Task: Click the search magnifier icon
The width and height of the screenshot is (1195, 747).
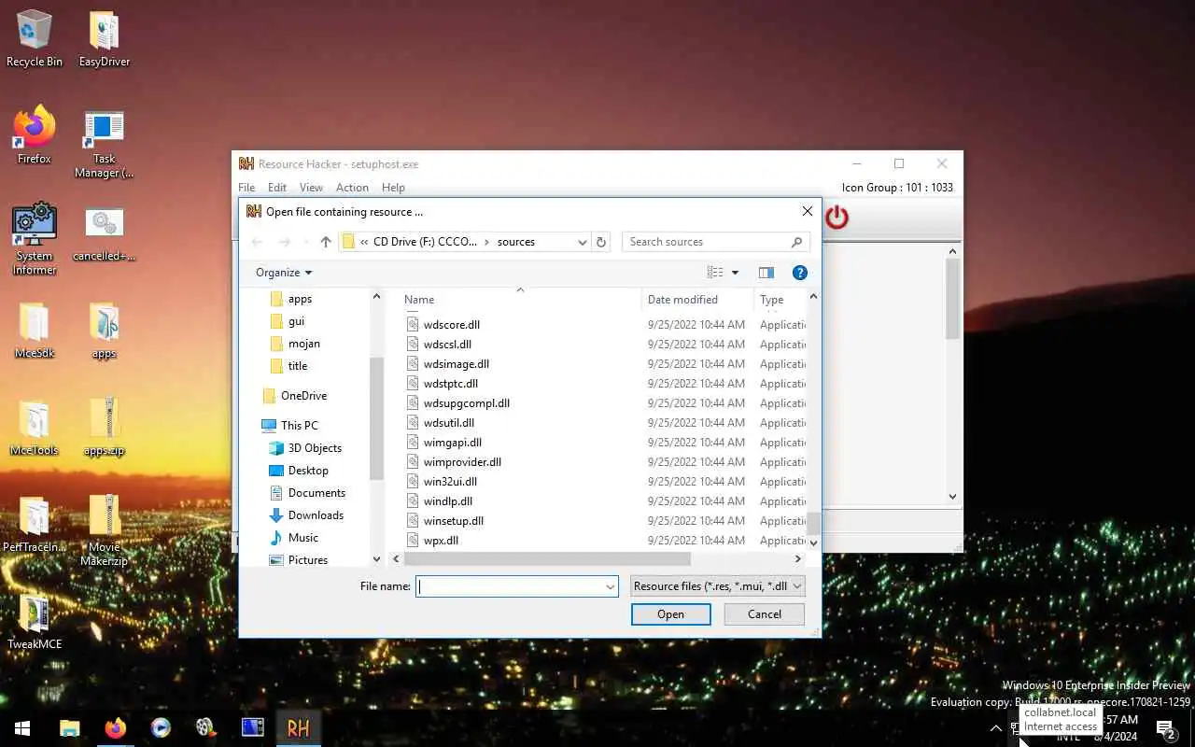Action: coord(796,242)
